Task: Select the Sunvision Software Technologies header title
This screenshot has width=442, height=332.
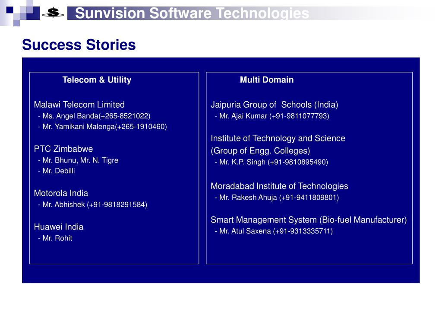Action: [192, 13]
